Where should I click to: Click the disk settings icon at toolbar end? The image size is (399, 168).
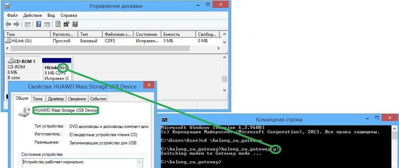tap(75, 24)
